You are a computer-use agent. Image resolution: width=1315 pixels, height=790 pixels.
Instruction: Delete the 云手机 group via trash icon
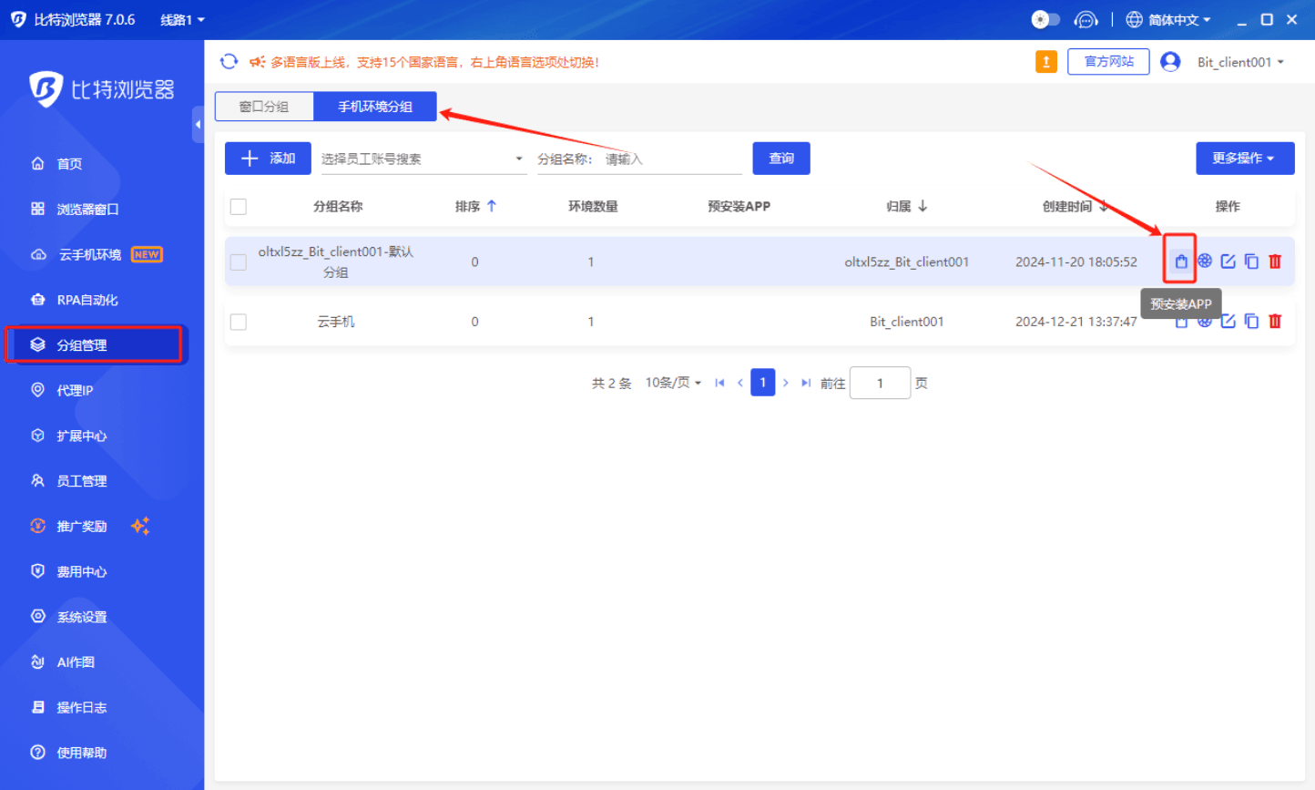(x=1275, y=322)
